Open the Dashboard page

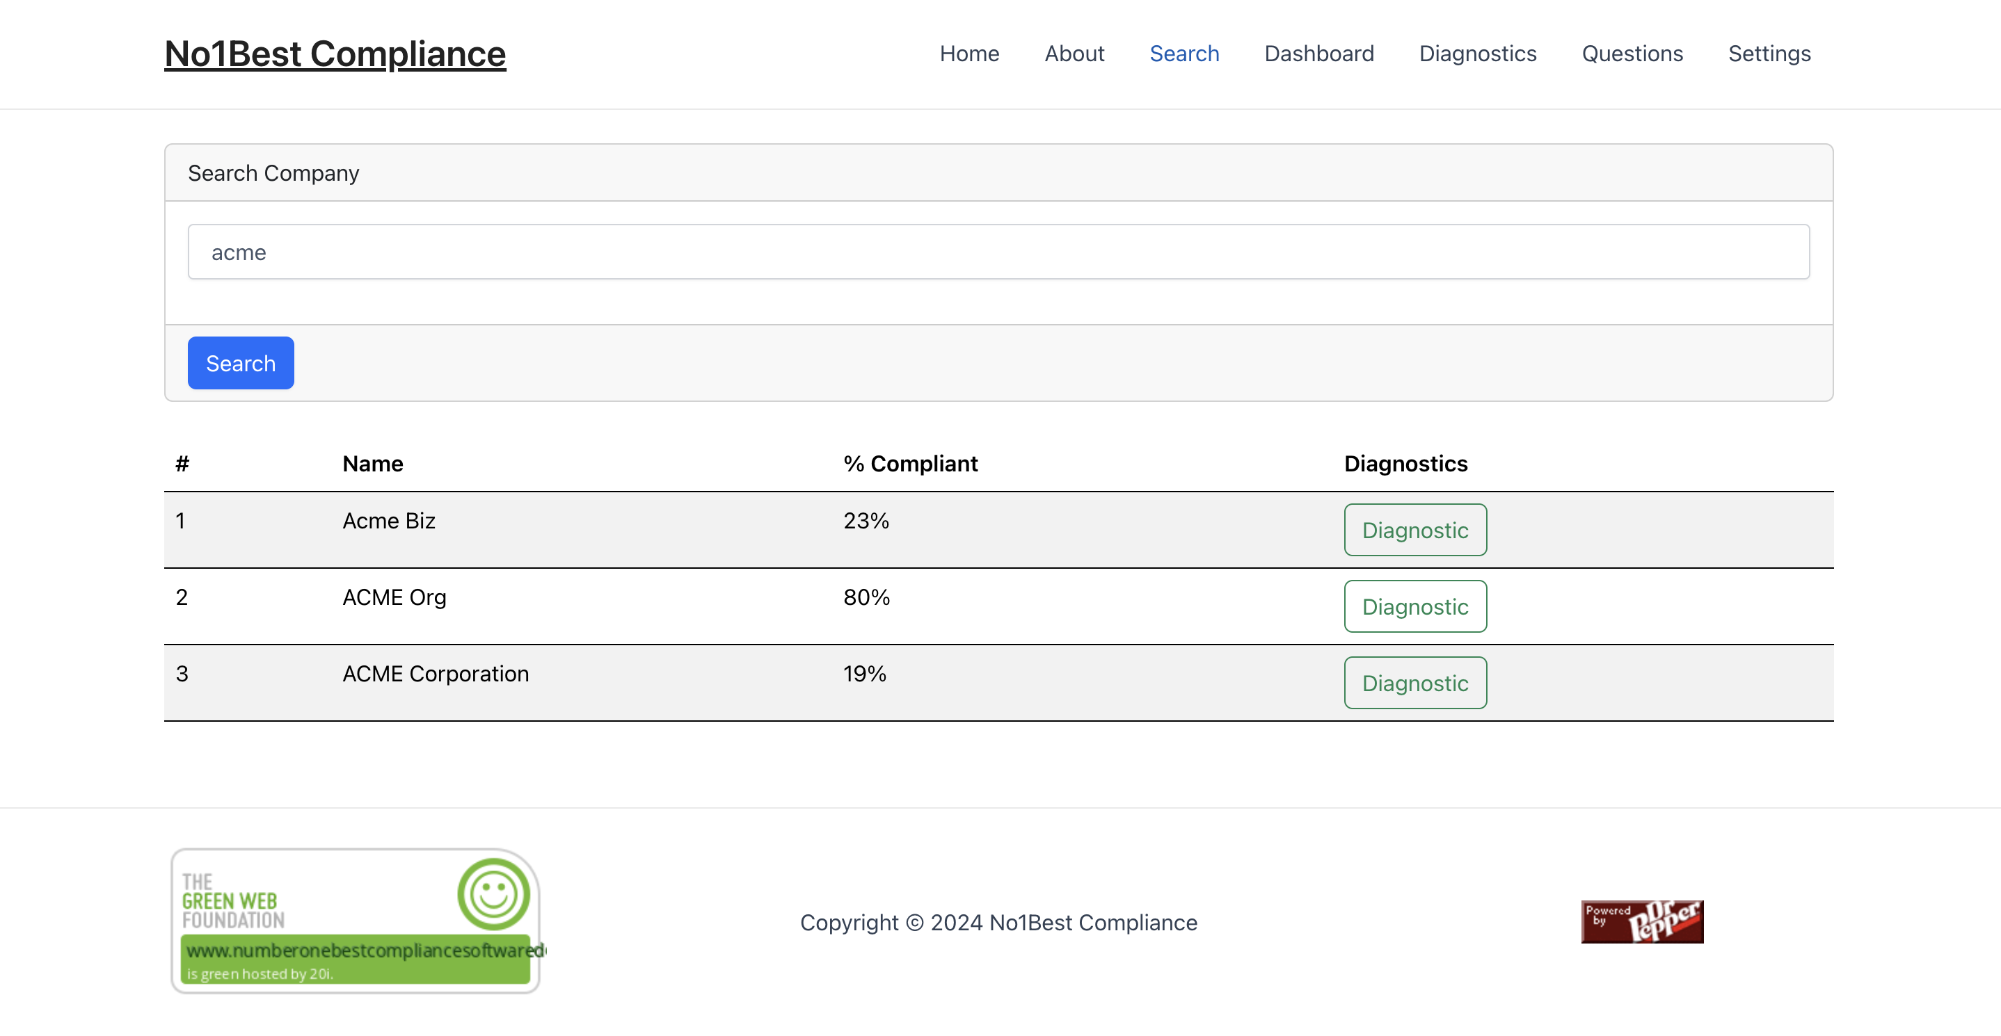tap(1318, 54)
